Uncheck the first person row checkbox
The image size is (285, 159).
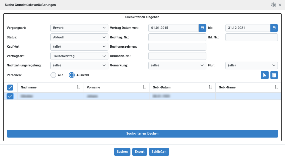click(x=10, y=96)
